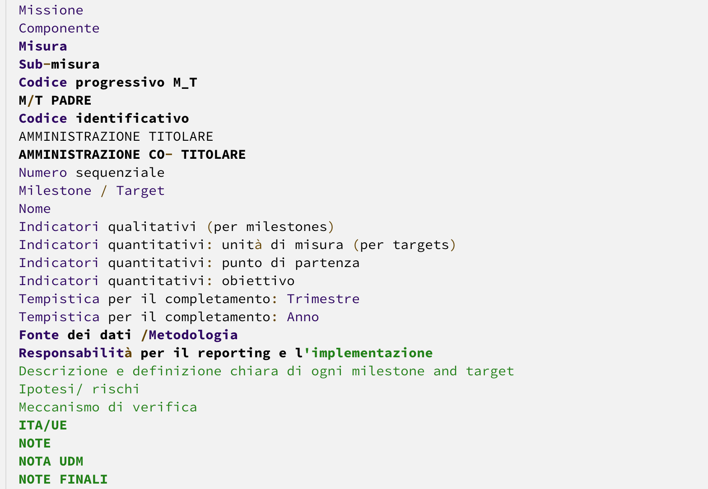
Task: Click 'Descrizione e definizione chiara' line
Action: (266, 371)
